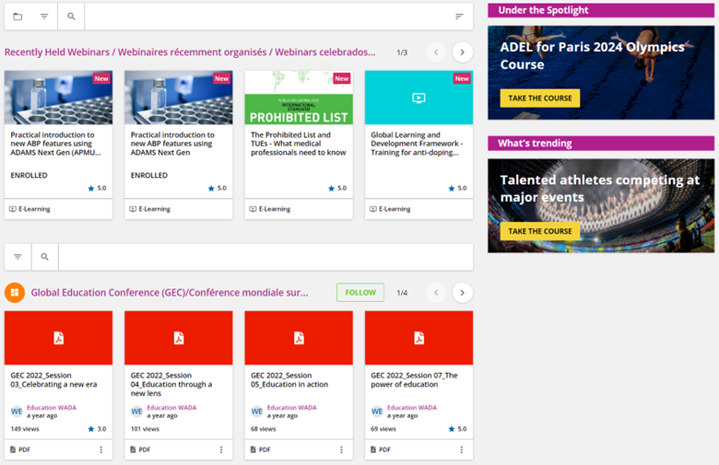The image size is (719, 465).
Task: Open ADEL for Paris 2024 Olympics banner
Action: (601, 73)
